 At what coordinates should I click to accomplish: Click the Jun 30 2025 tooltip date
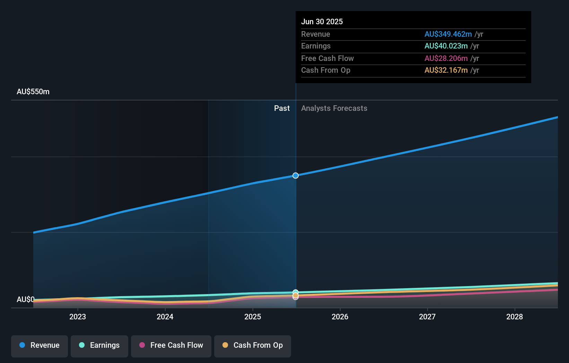322,21
